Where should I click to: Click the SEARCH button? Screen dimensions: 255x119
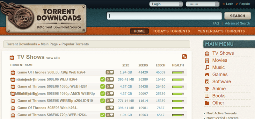(x=237, y=16)
